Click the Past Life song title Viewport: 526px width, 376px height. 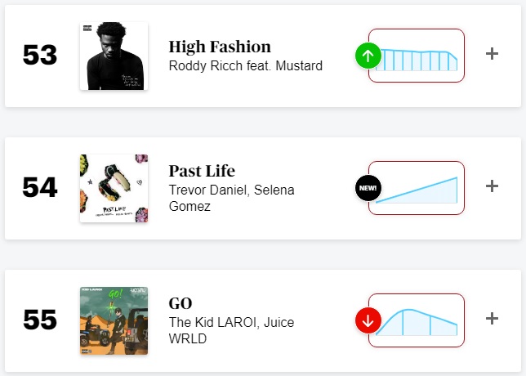click(x=201, y=171)
